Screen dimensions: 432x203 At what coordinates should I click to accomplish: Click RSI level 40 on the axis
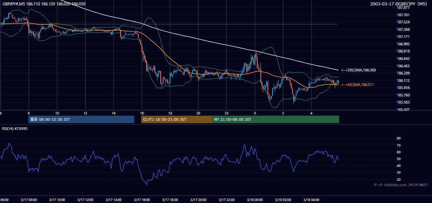[x=399, y=165]
